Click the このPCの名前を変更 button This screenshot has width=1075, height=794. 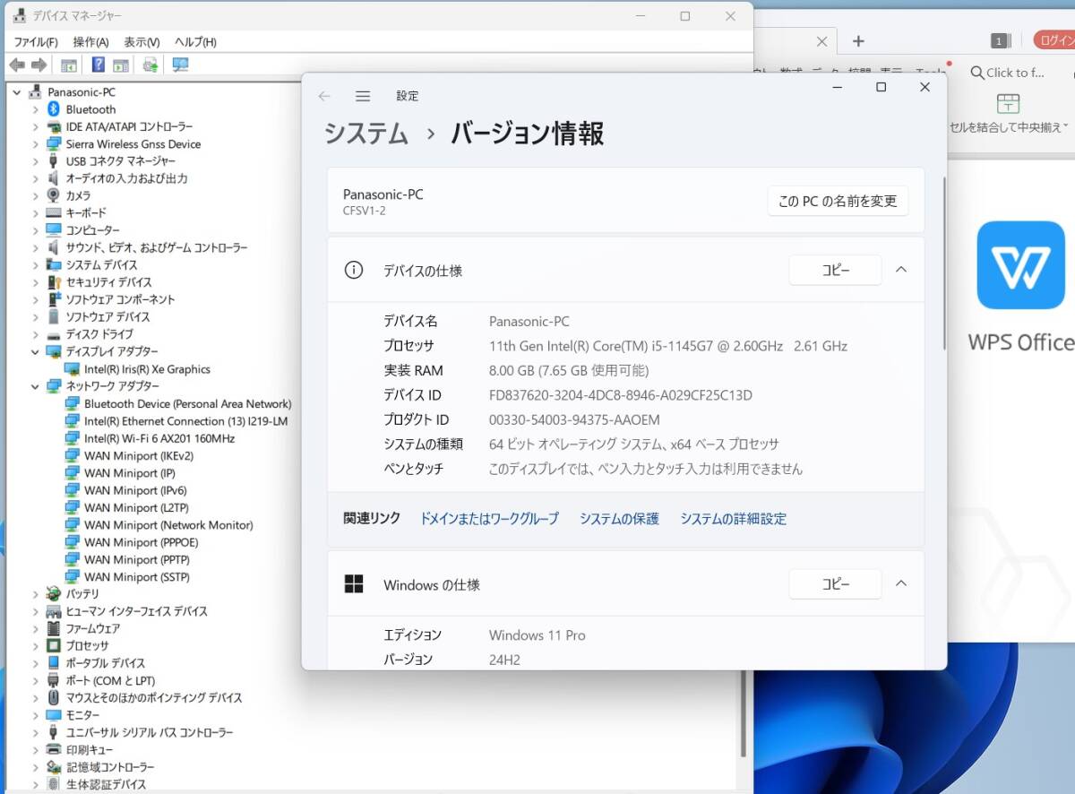pos(838,201)
